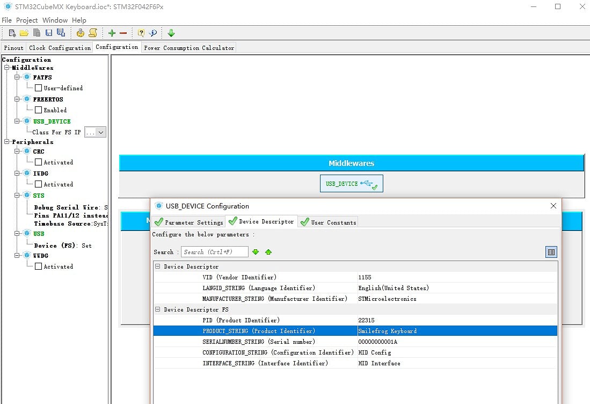Switch to the Clock Configuration tab
This screenshot has height=404, width=590.
60,48
